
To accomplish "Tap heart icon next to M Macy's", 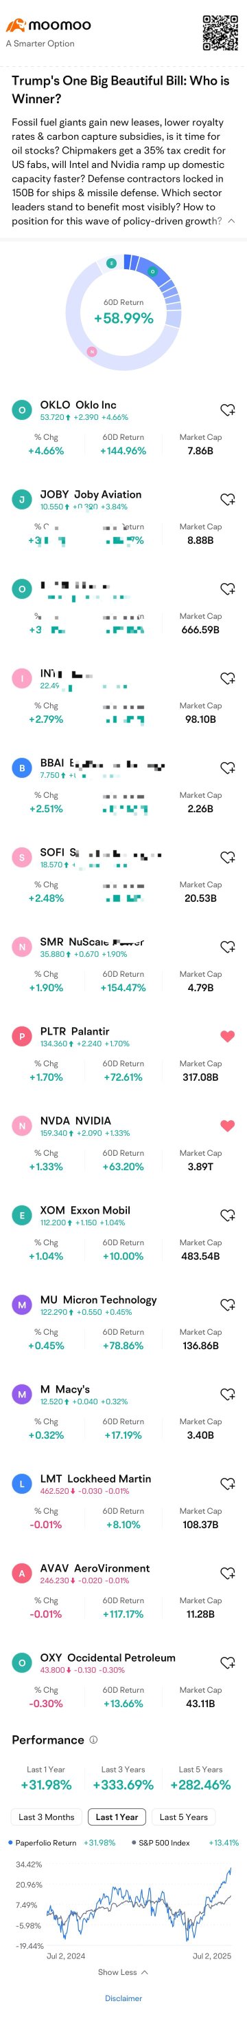I will (228, 1395).
